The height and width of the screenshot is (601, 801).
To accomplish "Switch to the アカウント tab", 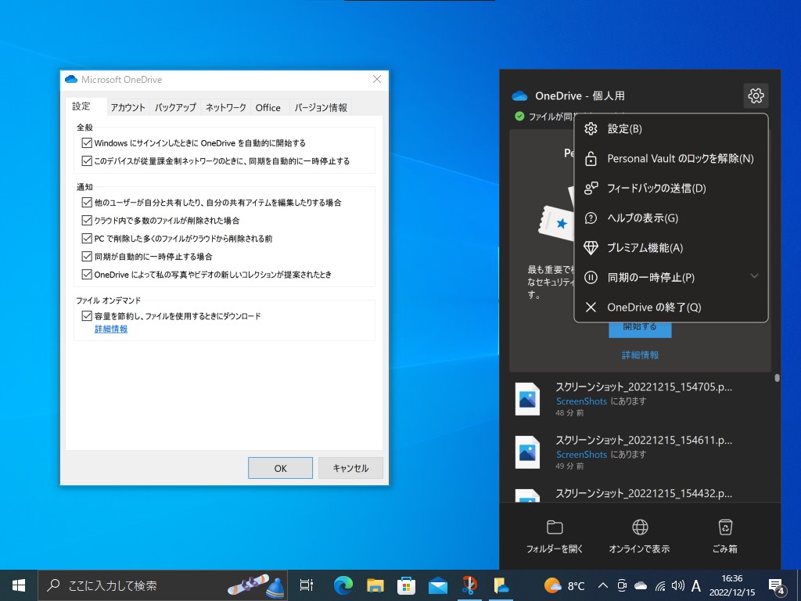I will tap(128, 107).
